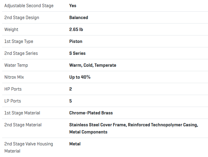
Task: Click the "2nd Stage Series" label
Action: 21,53
